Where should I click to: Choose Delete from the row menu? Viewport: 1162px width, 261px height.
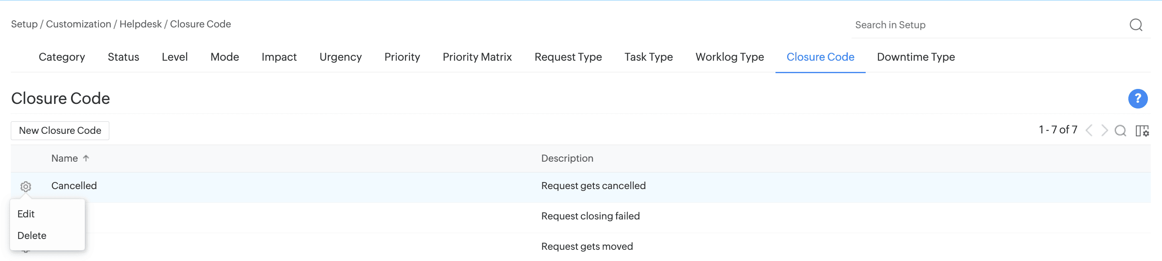[32, 236]
